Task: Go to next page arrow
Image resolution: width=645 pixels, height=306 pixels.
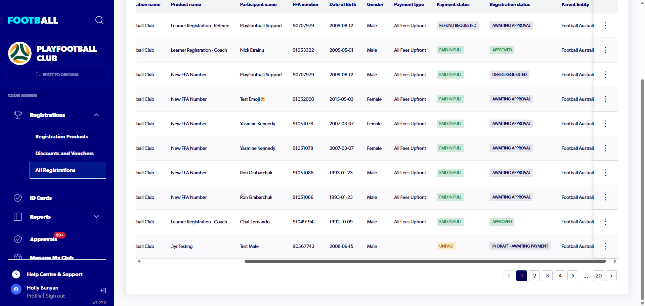Action: coord(611,276)
